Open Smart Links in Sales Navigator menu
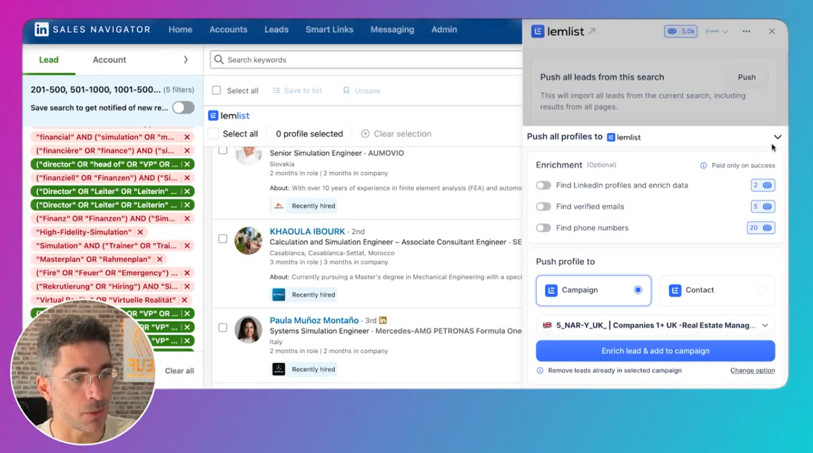The image size is (813, 453). tap(329, 29)
